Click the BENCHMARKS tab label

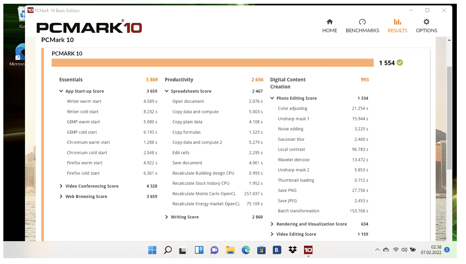pos(362,30)
